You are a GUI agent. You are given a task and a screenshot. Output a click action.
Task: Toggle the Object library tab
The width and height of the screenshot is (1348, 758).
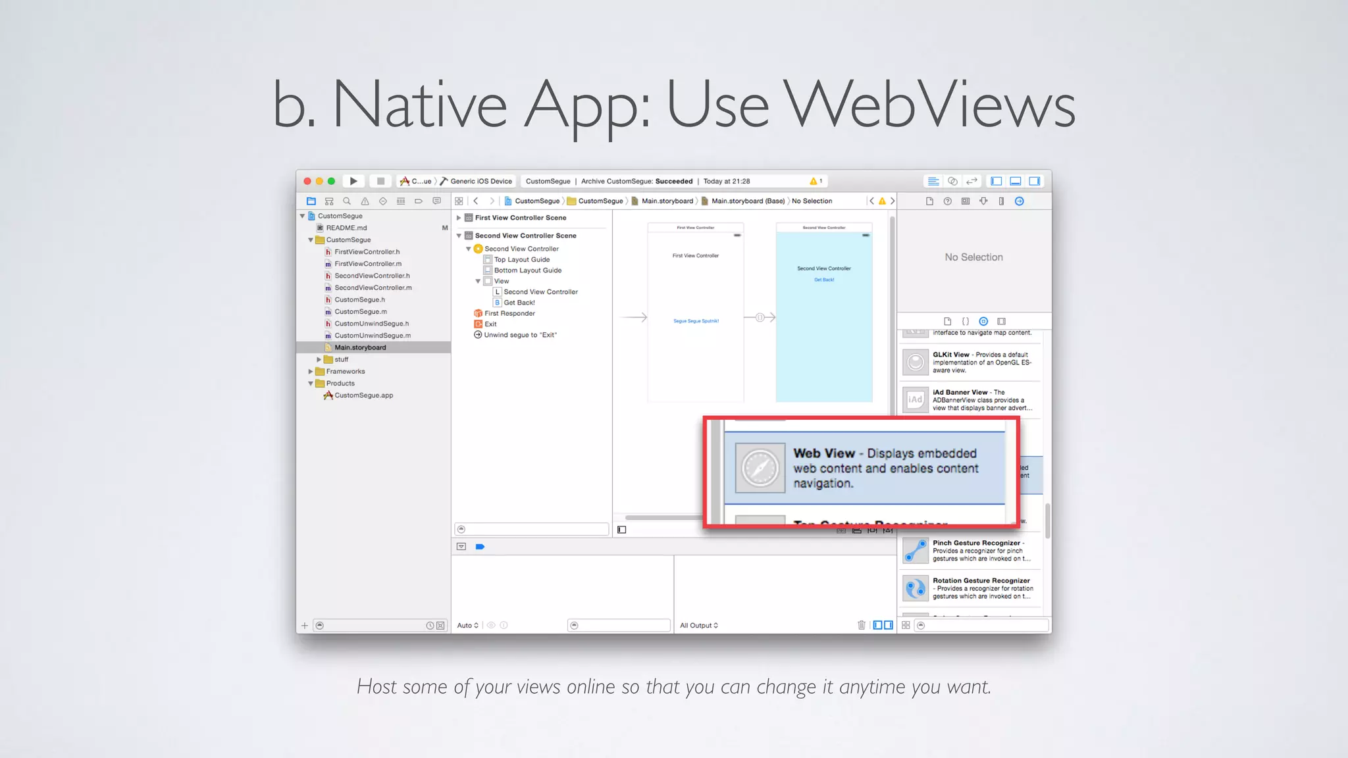coord(983,322)
